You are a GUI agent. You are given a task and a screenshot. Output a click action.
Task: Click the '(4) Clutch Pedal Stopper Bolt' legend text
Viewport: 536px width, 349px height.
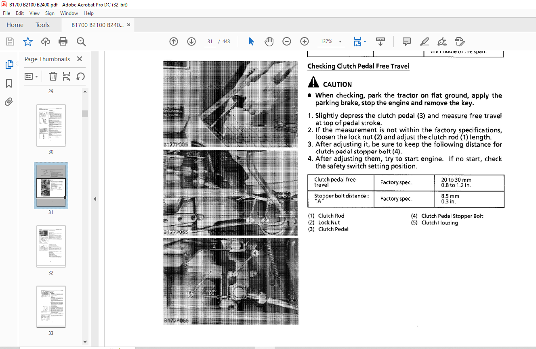coord(447,216)
